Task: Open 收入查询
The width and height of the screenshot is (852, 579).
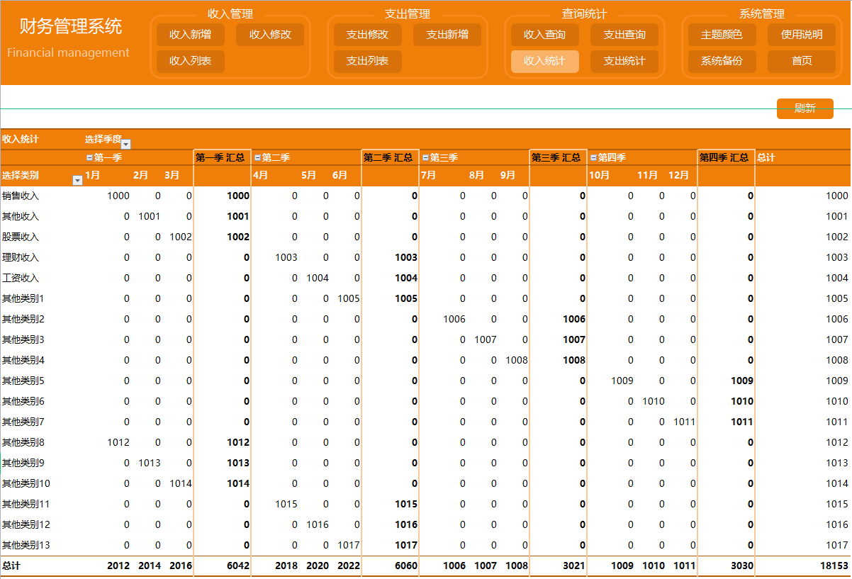Action: pos(545,35)
